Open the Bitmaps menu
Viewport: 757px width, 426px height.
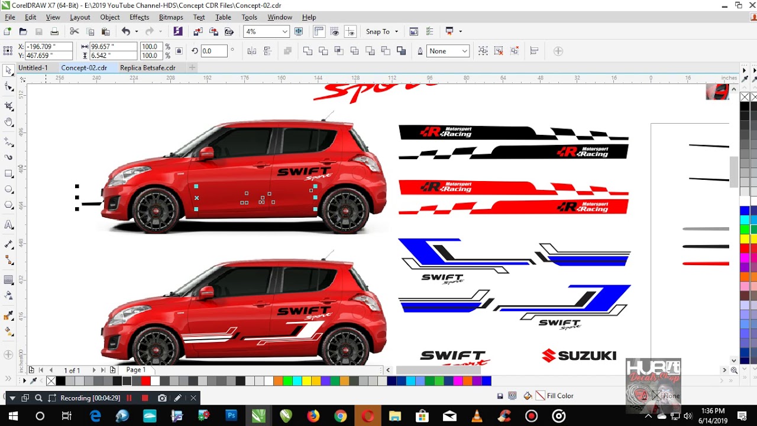171,17
